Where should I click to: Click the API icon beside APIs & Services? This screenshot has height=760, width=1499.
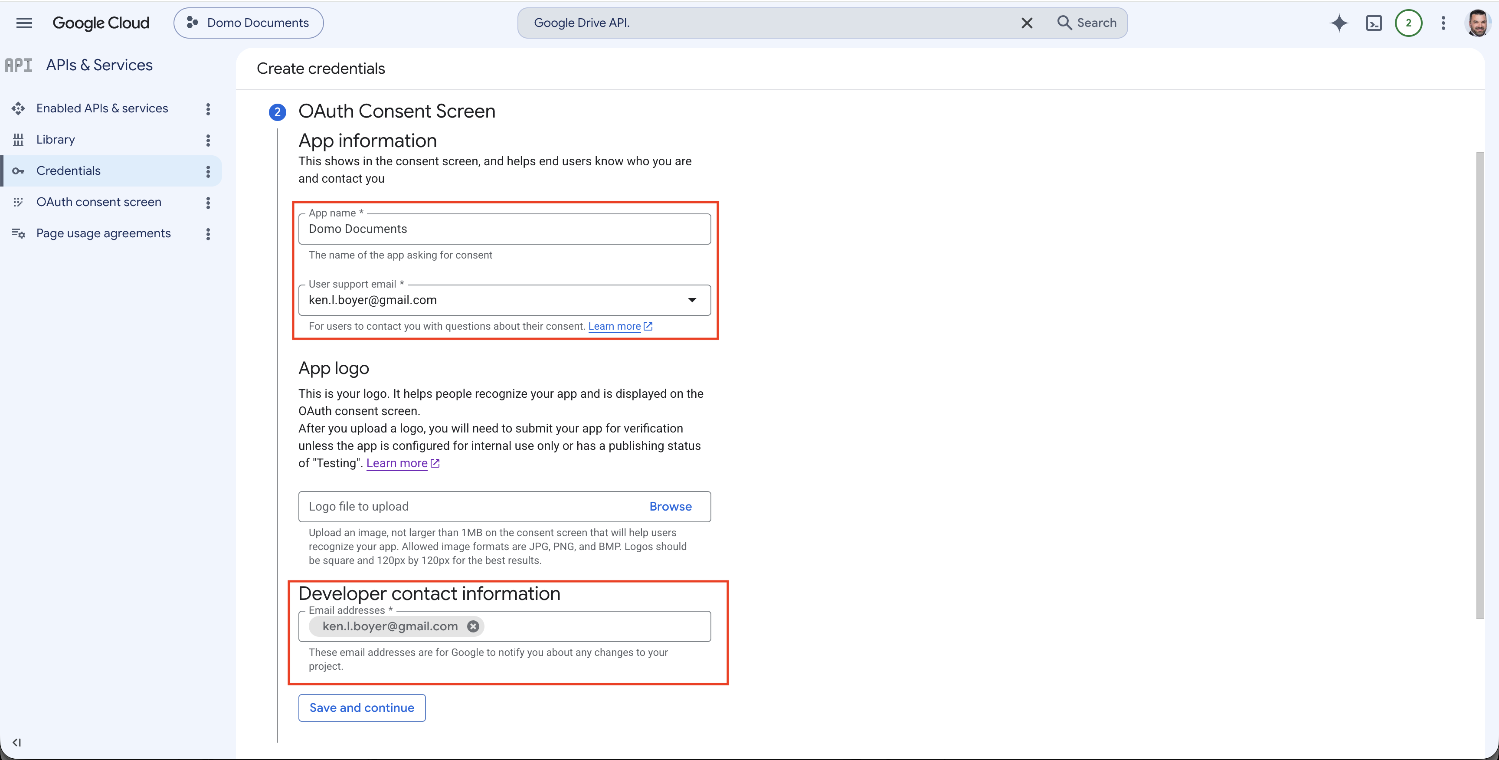(19, 65)
